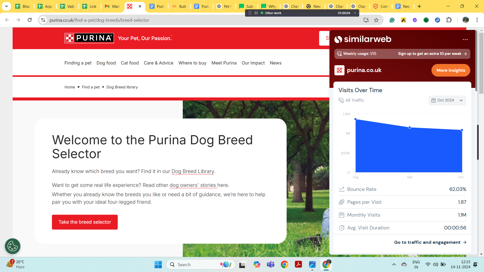Click the Sep data point on chart
This screenshot has width=484, height=272.
coord(410,128)
